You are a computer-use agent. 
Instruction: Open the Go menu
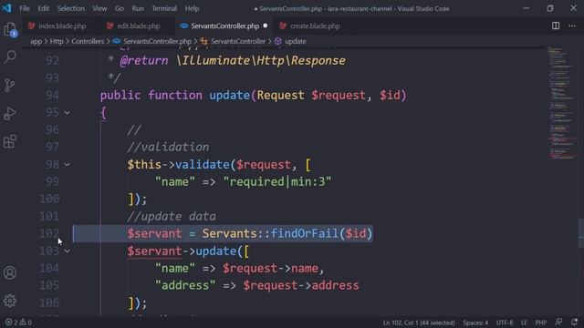coord(120,8)
